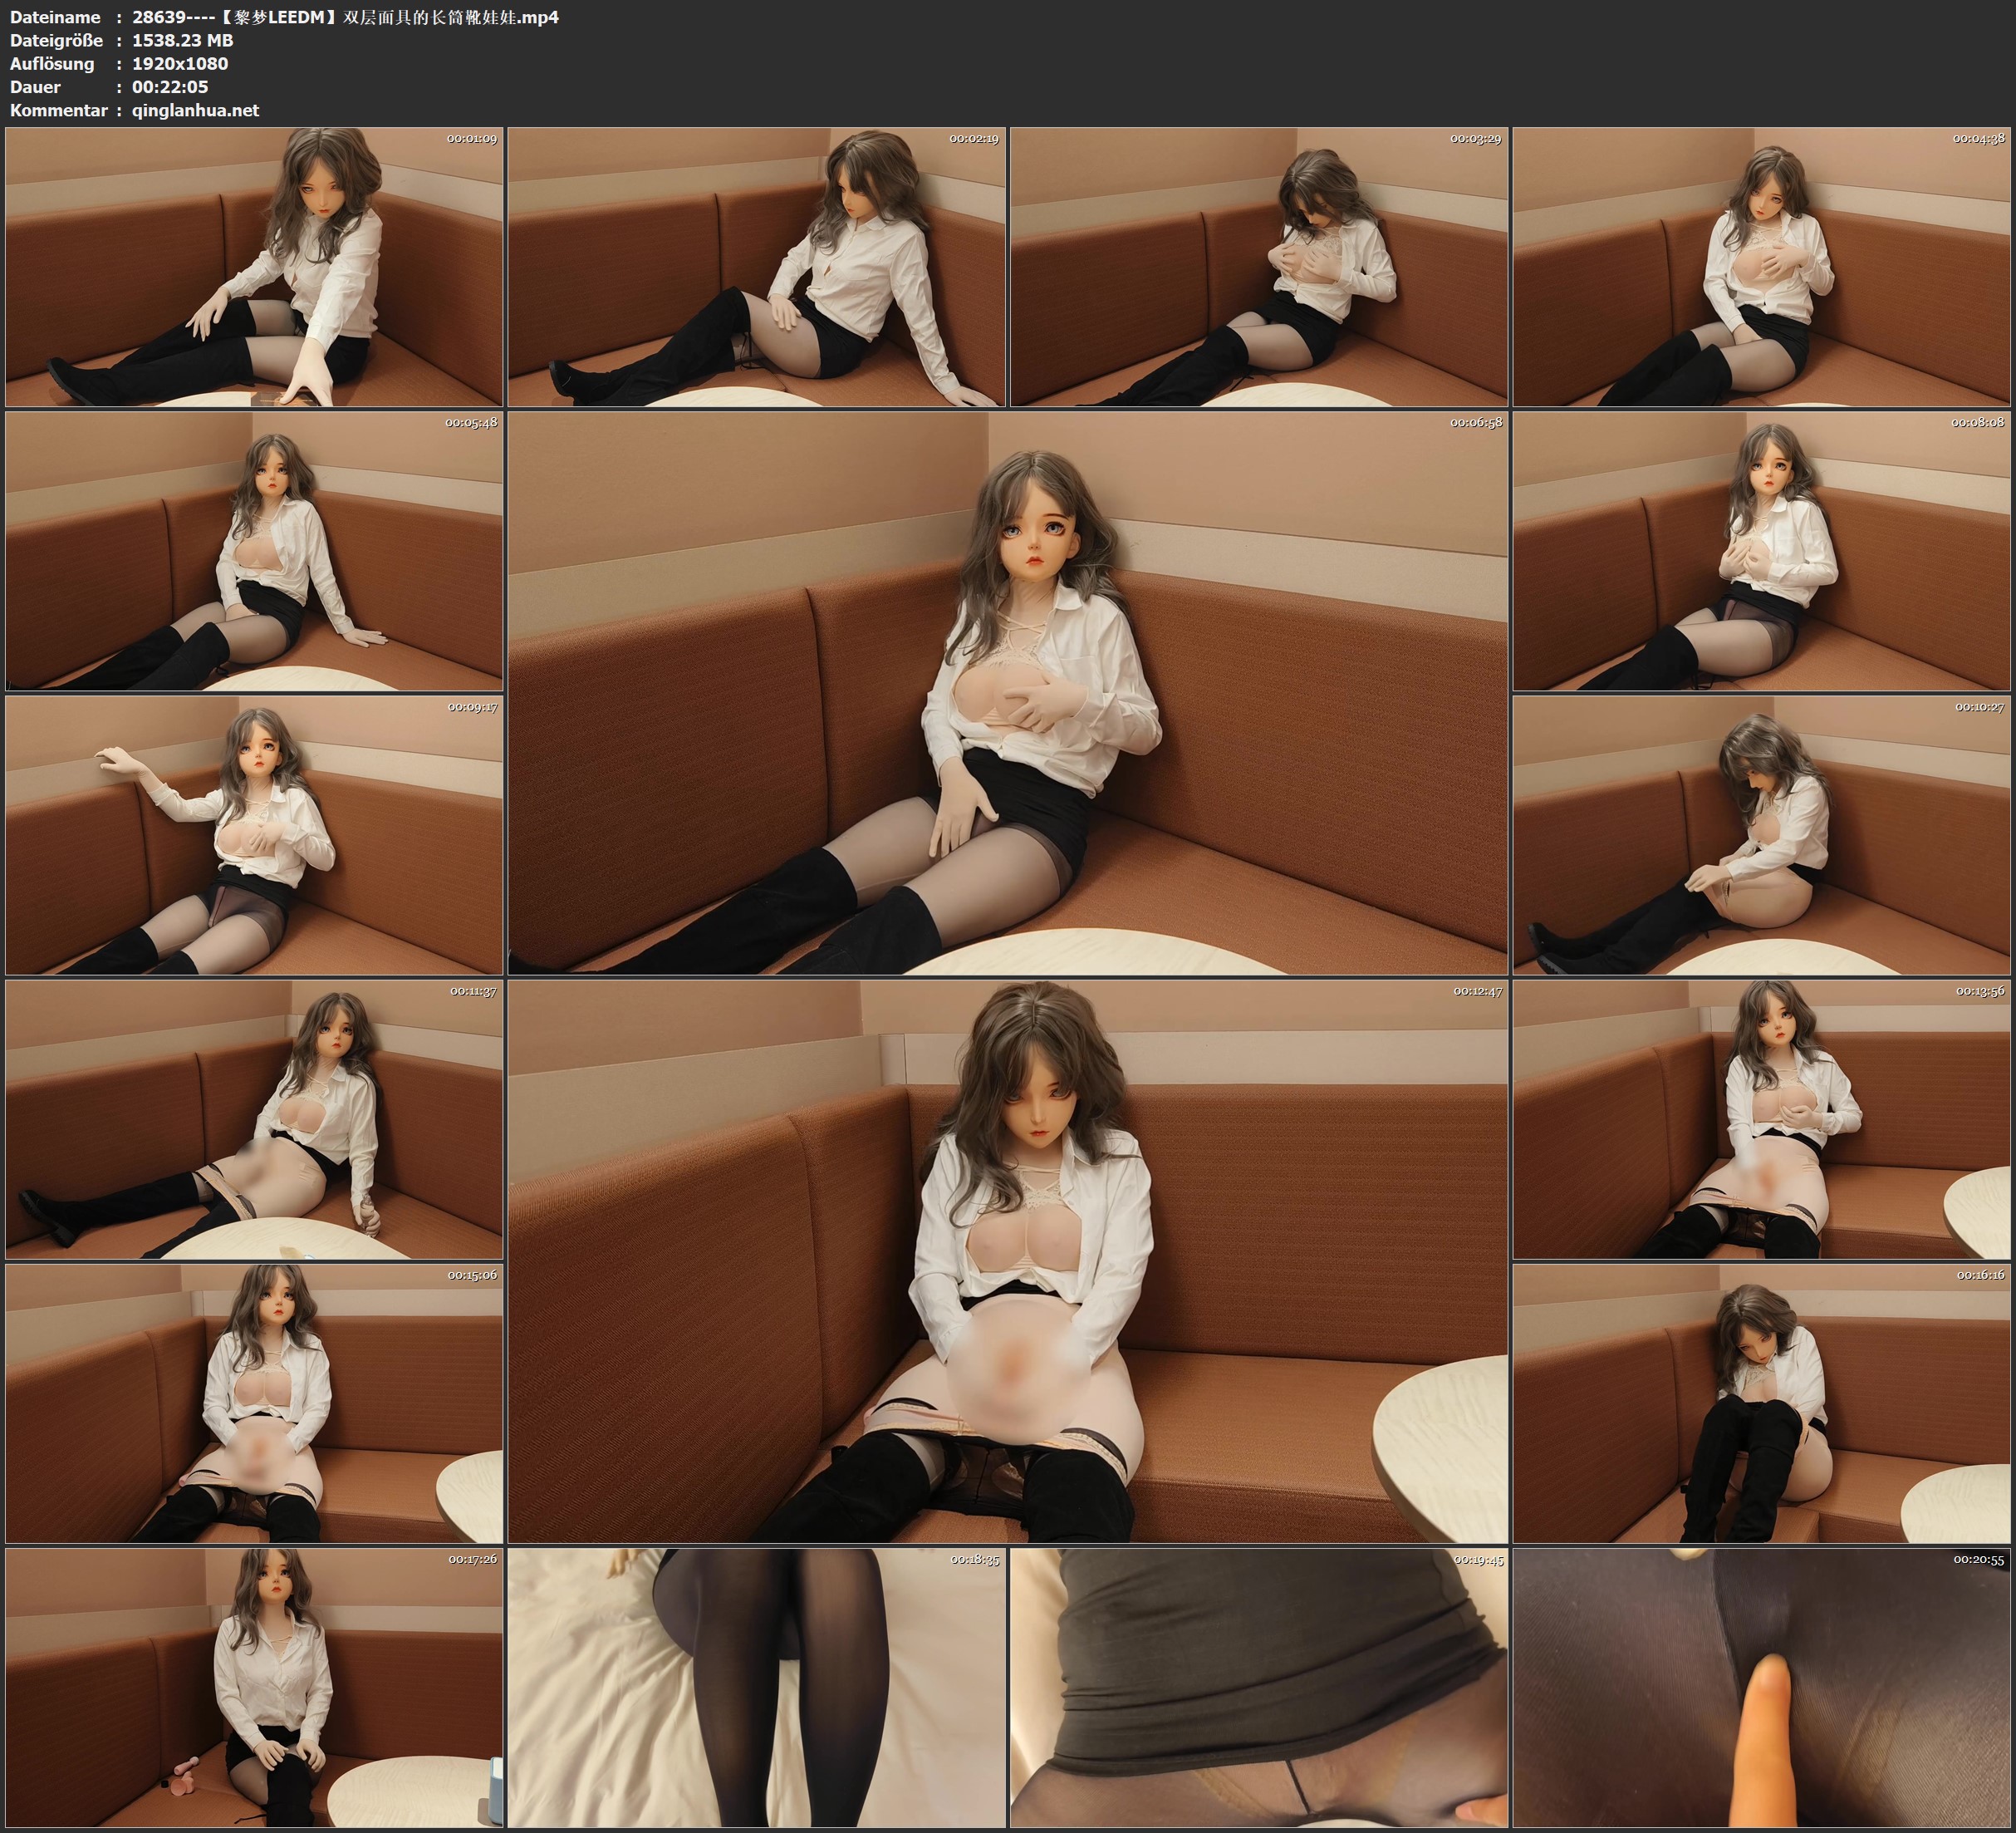This screenshot has height=1833, width=2016.
Task: Open the thumbnail at 00:03:29
Action: [1258, 268]
